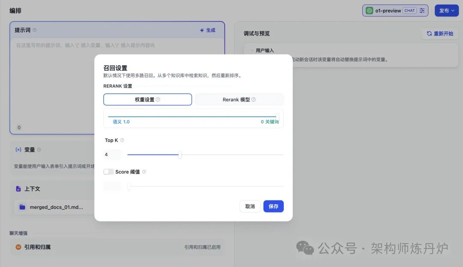Screen dimensions: 463x267
Task: Click the info icon next to Top K
Action: click(x=122, y=140)
